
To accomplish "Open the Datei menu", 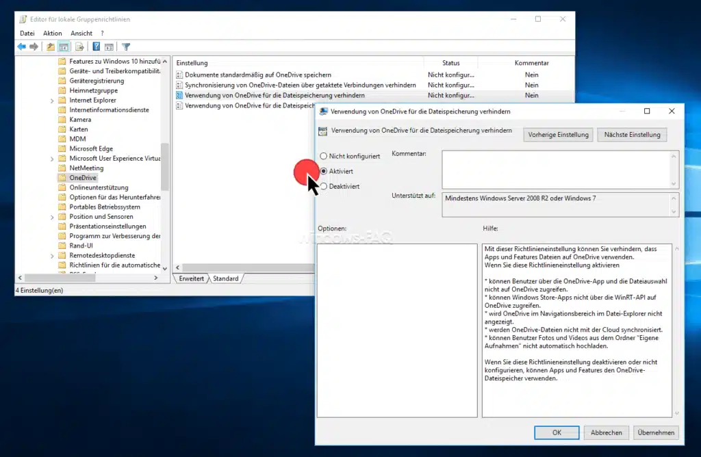I will [x=27, y=33].
